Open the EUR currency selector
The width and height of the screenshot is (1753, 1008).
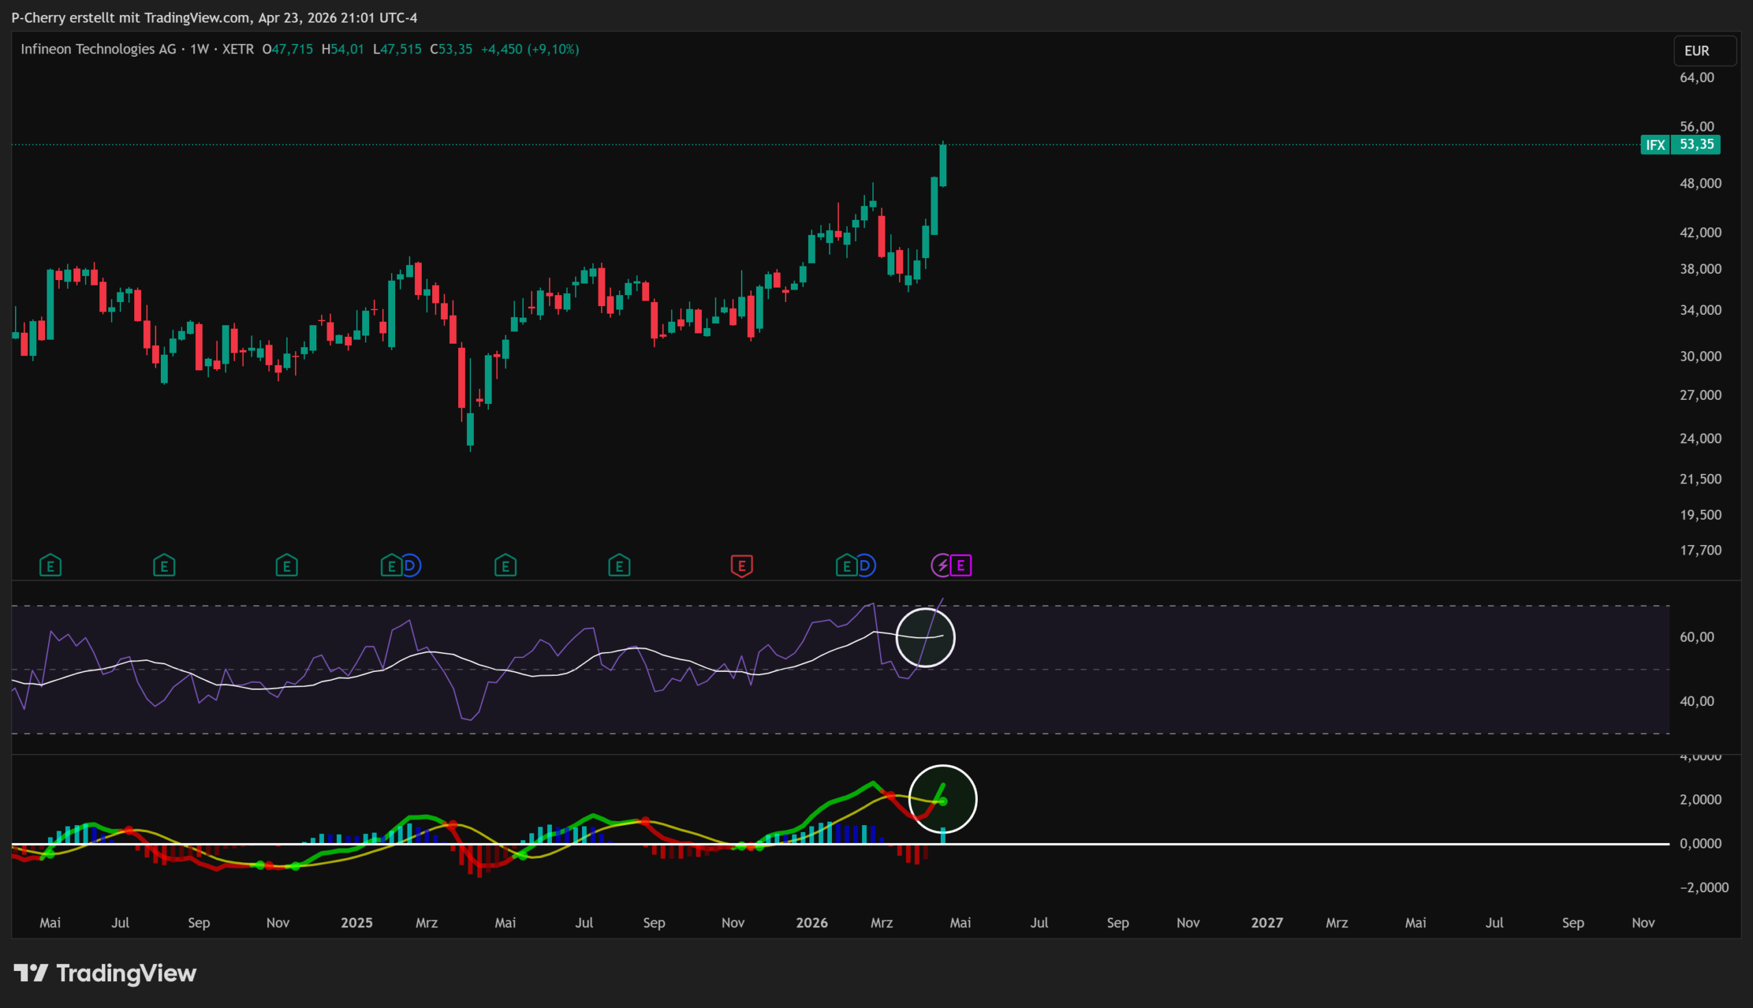click(x=1704, y=51)
